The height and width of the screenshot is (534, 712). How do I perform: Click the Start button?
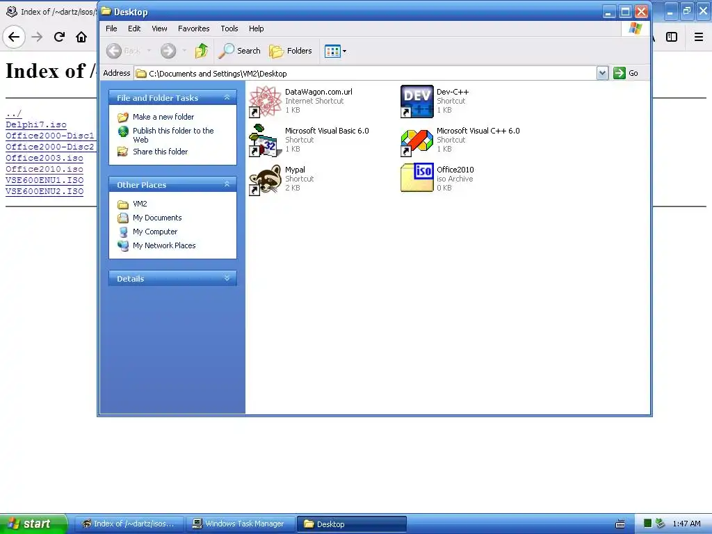point(33,524)
